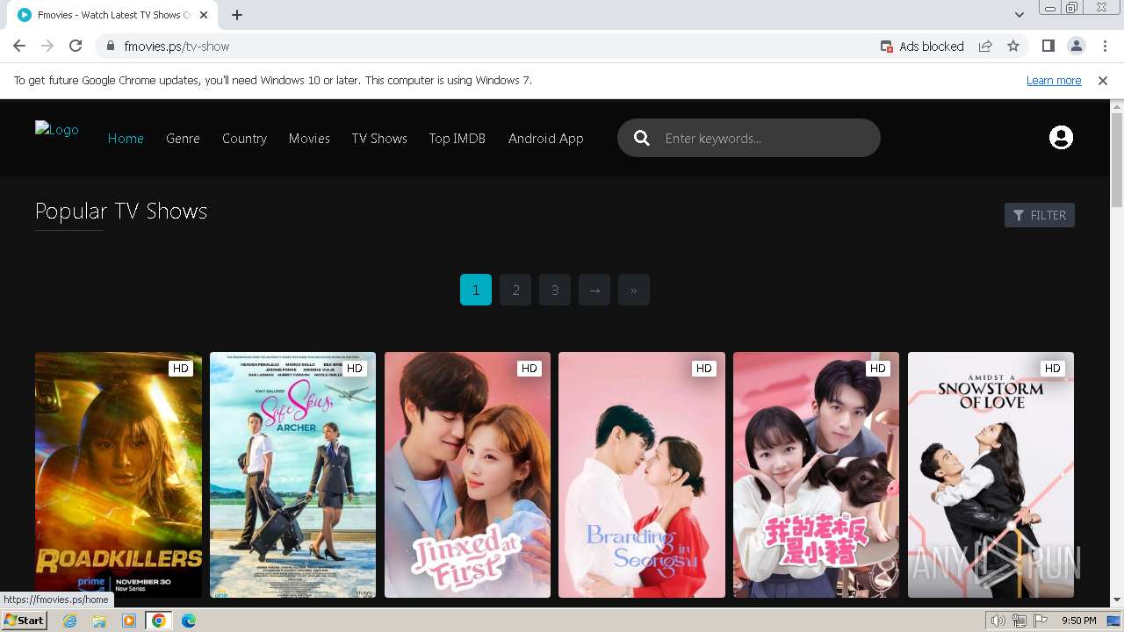1124x632 pixels.
Task: Expand the tab search chevron
Action: 1019,15
